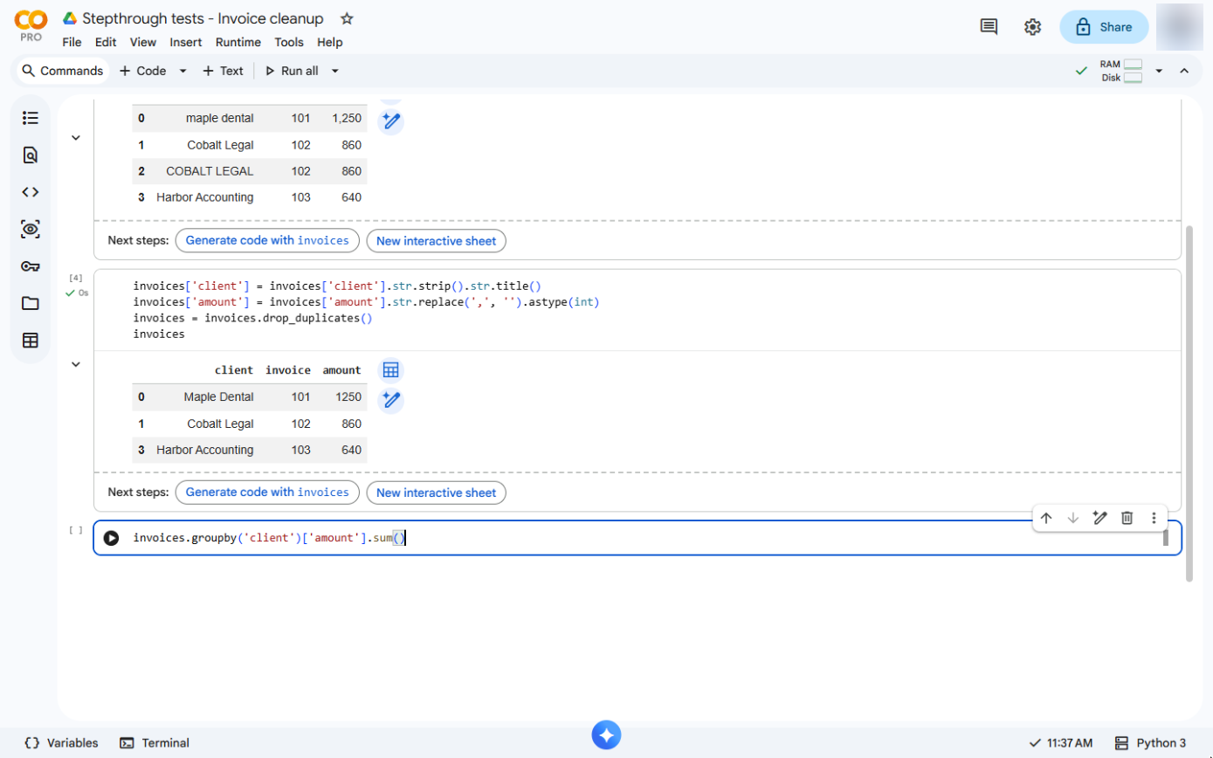The height and width of the screenshot is (758, 1213).
Task: Open the View menu
Action: 143,42
